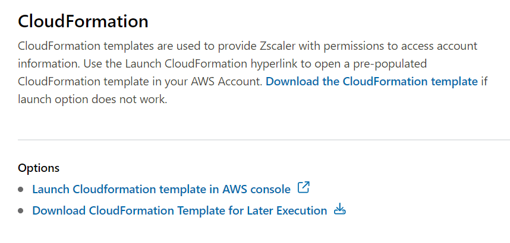
Task: Open Launch Cloudformation template in AWS console
Action: pyautogui.click(x=161, y=189)
